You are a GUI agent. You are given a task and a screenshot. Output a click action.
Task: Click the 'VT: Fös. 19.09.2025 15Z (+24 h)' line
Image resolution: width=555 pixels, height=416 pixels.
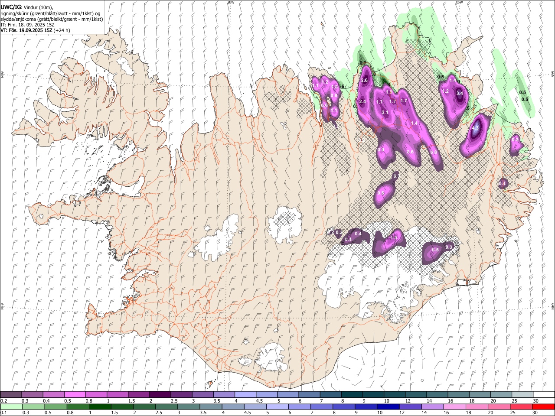pyautogui.click(x=36, y=30)
